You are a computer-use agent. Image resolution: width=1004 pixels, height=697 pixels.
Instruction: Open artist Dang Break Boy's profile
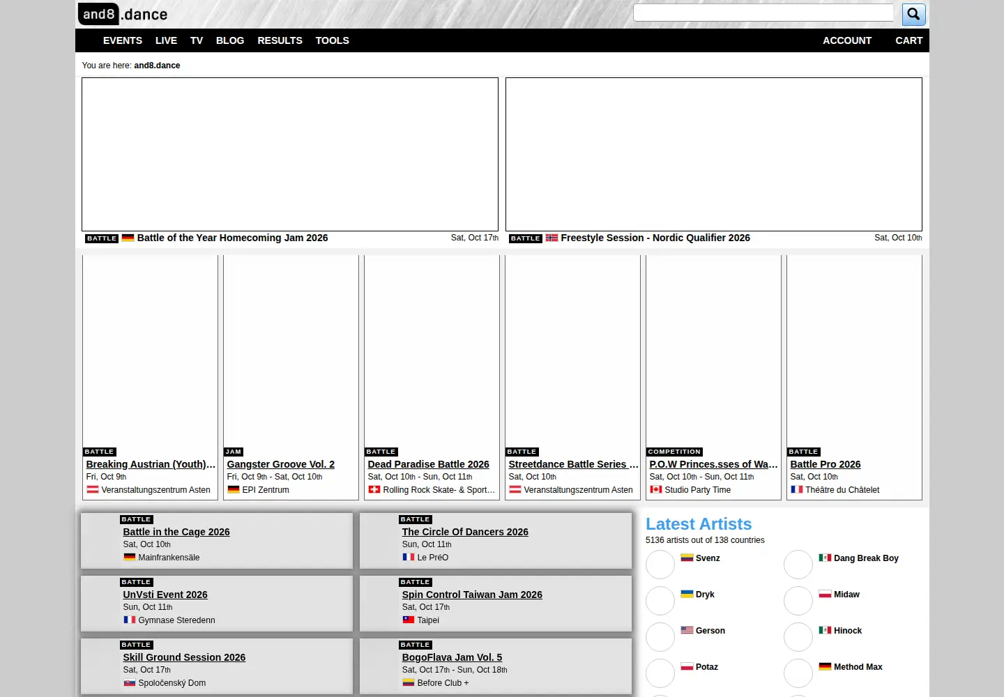pyautogui.click(x=866, y=558)
